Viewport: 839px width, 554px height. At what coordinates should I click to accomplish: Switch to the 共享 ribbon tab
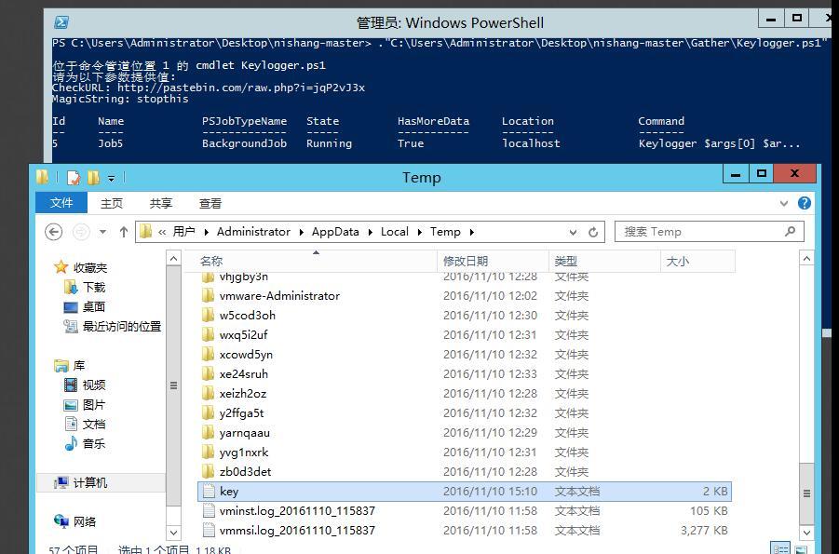click(x=160, y=203)
